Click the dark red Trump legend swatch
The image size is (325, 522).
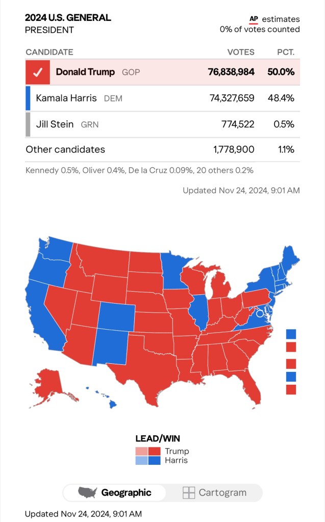point(155,451)
